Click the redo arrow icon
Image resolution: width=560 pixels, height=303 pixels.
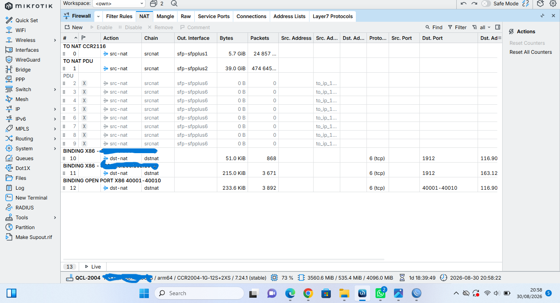click(474, 4)
